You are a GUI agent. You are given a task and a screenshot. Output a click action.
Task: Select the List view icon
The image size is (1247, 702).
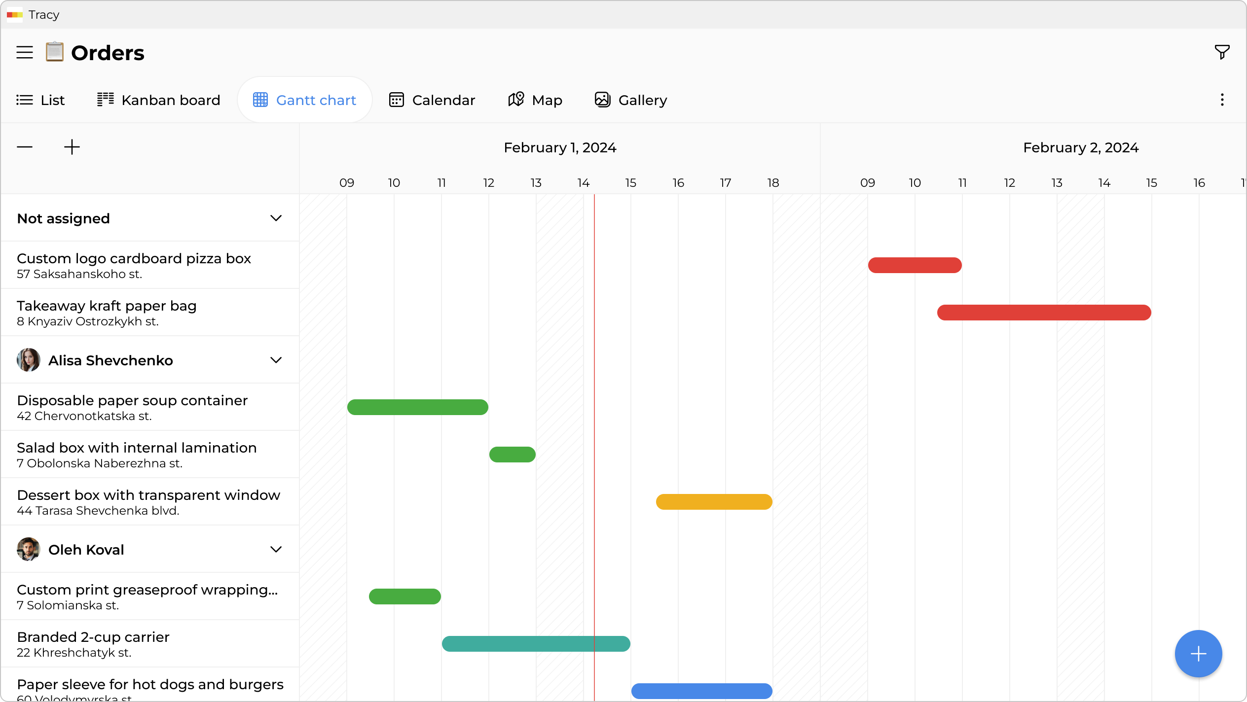(24, 100)
